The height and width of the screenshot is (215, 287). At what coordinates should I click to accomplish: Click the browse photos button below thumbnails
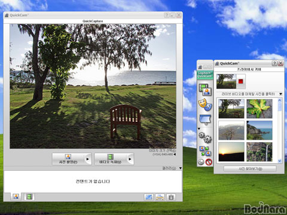pos(250,168)
